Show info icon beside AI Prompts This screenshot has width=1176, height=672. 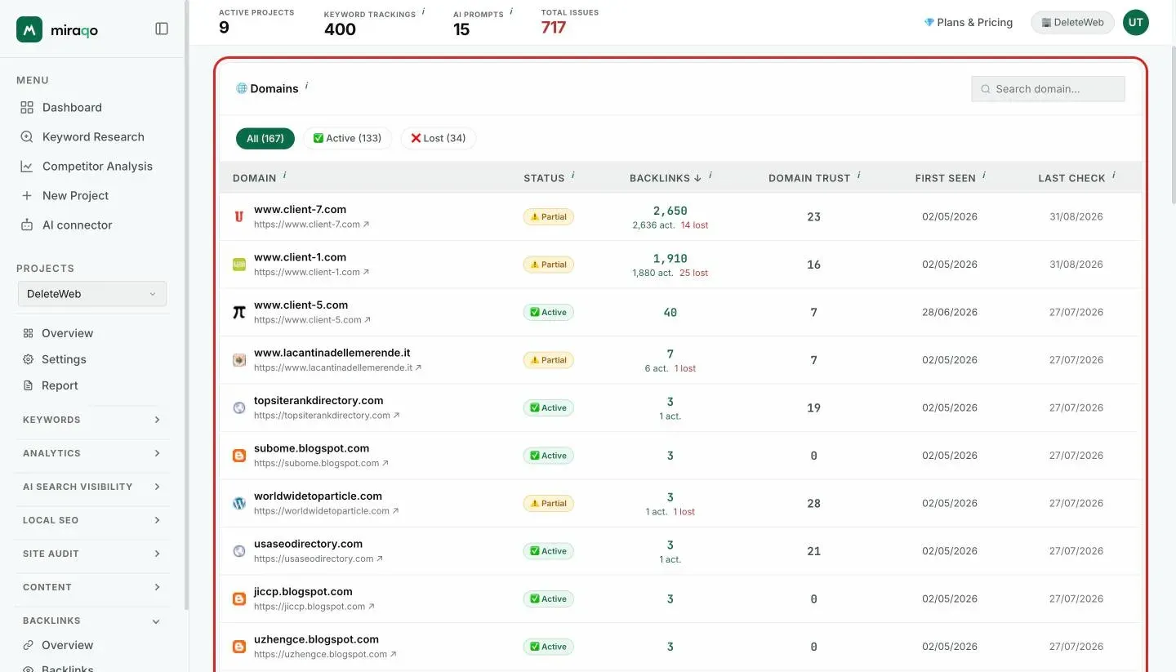[x=511, y=11]
